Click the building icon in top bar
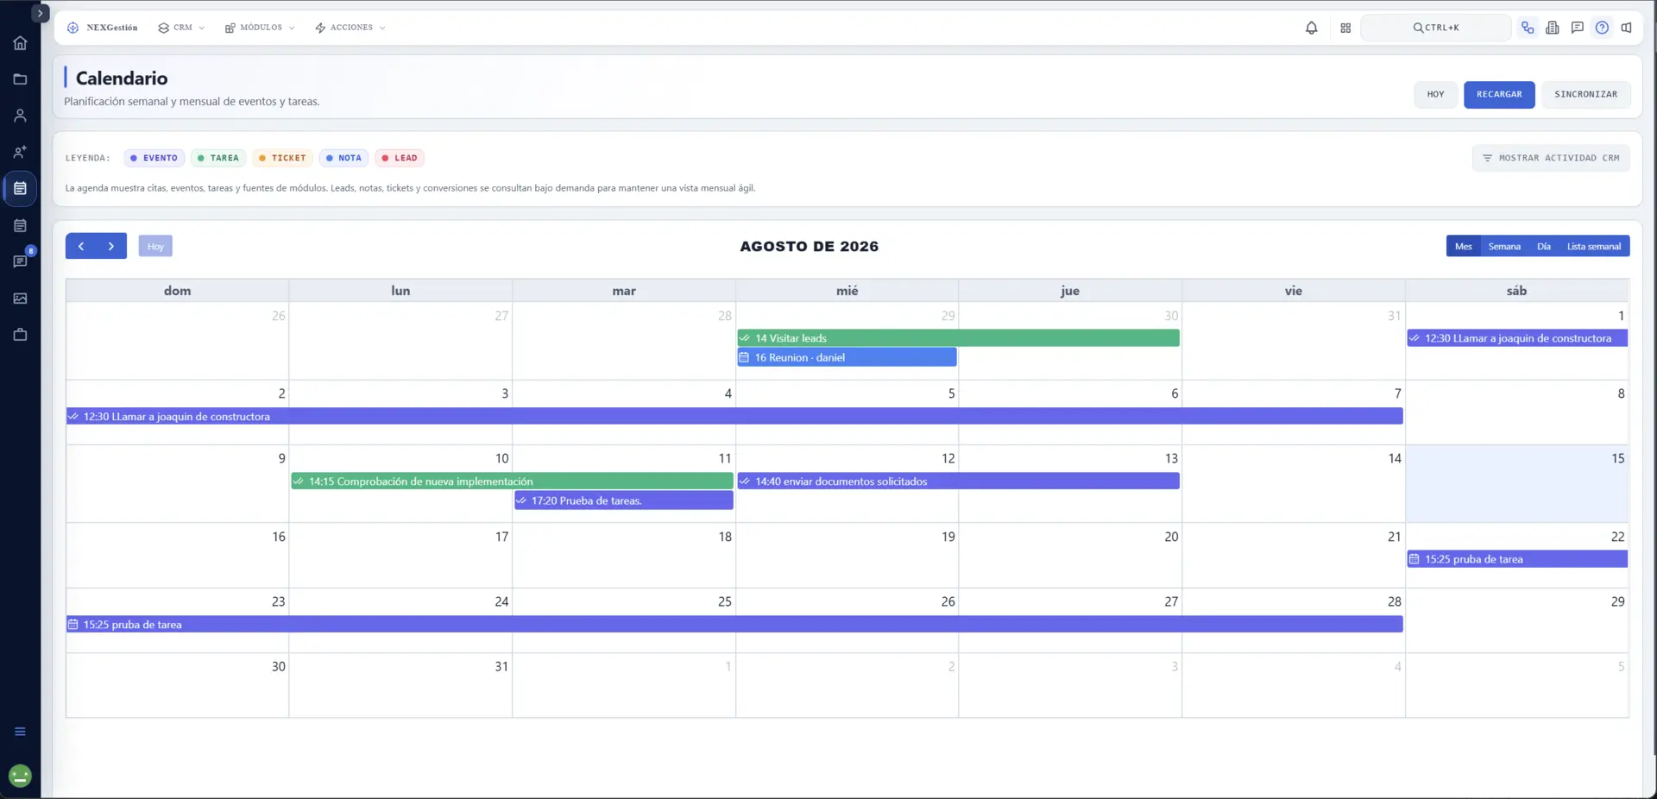Image resolution: width=1657 pixels, height=799 pixels. pos(1553,28)
